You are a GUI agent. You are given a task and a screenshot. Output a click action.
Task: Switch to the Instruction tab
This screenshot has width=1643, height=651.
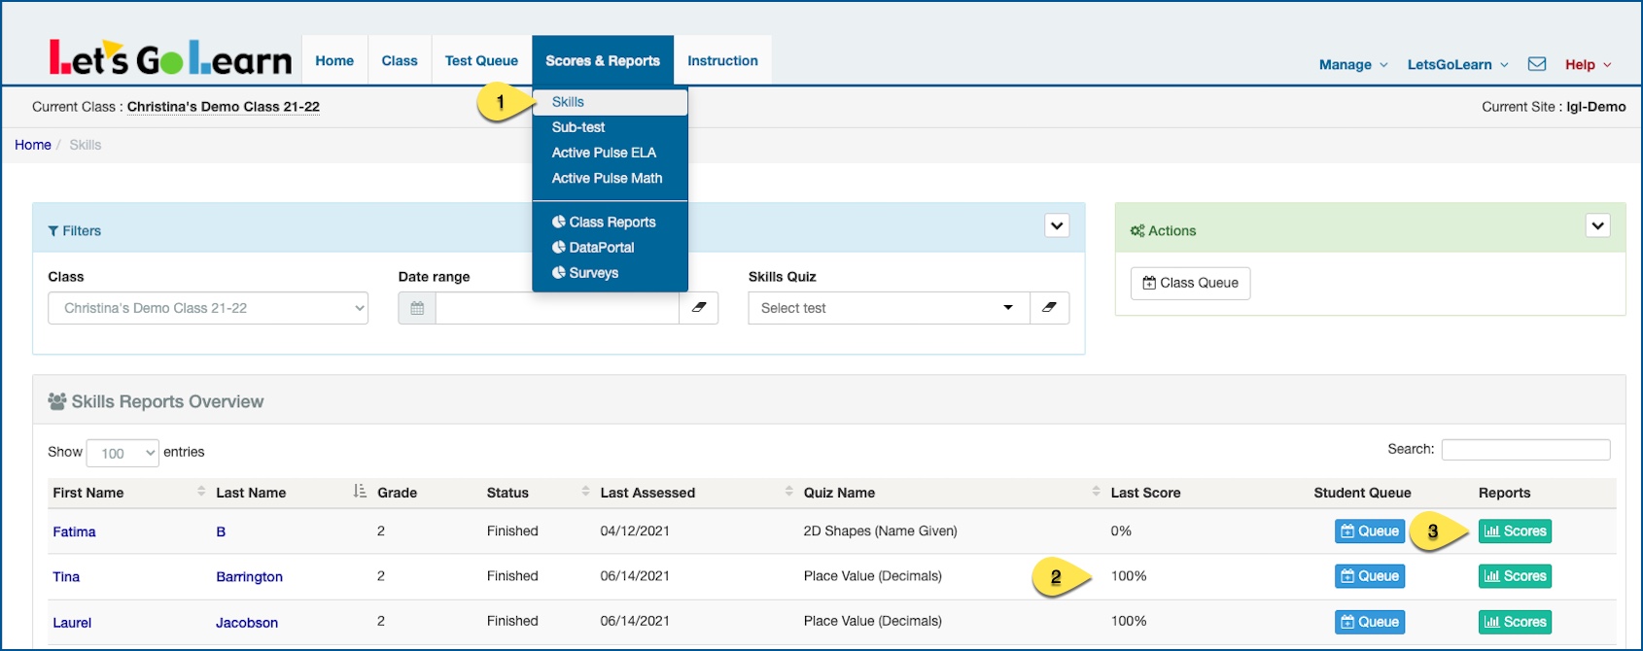[x=722, y=60]
